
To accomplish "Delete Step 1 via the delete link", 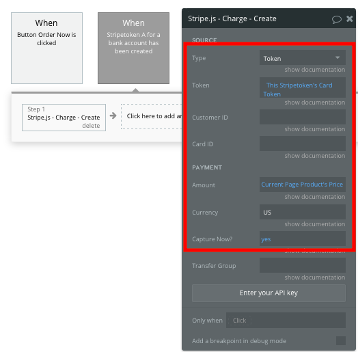I will [91, 126].
